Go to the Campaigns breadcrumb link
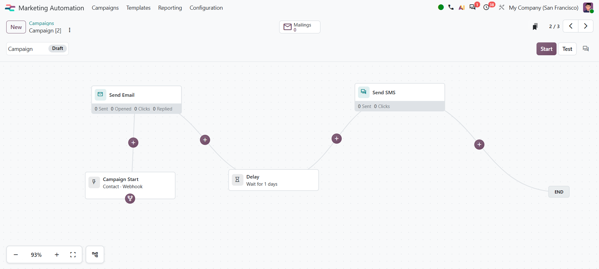 pos(42,23)
